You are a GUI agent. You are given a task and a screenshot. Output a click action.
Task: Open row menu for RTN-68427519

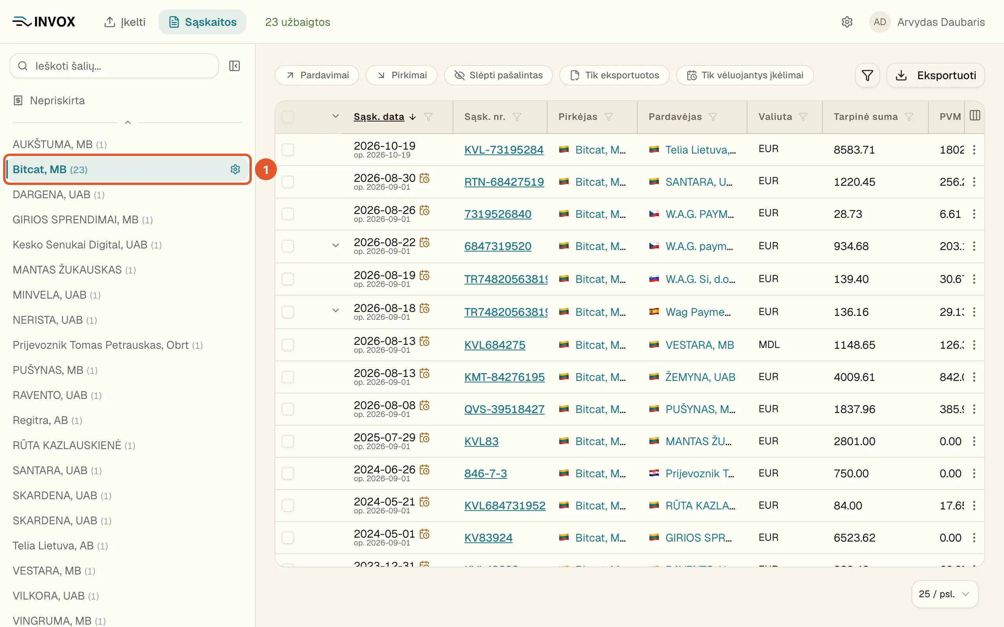(x=974, y=181)
